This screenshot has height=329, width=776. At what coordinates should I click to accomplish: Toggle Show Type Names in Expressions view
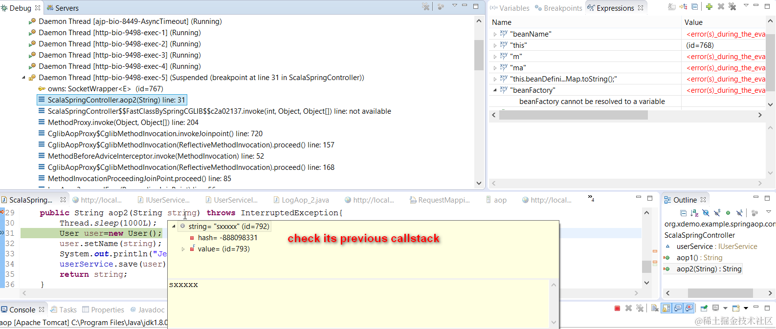tap(672, 7)
